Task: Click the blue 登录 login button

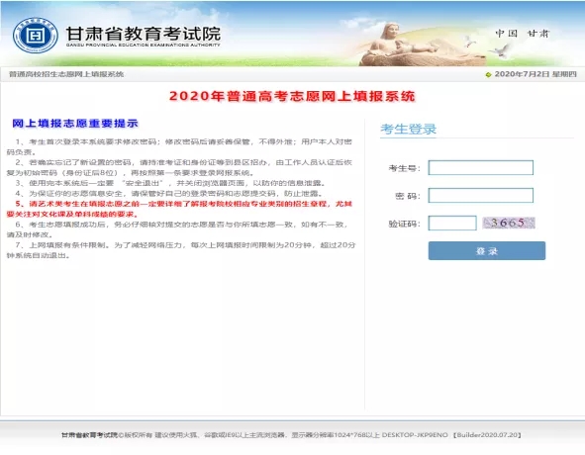Action: pyautogui.click(x=486, y=251)
